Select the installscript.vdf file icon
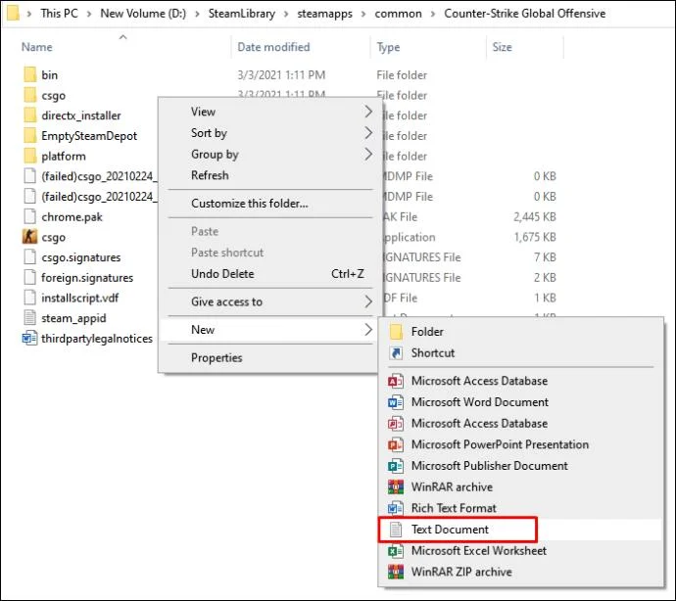 point(29,298)
